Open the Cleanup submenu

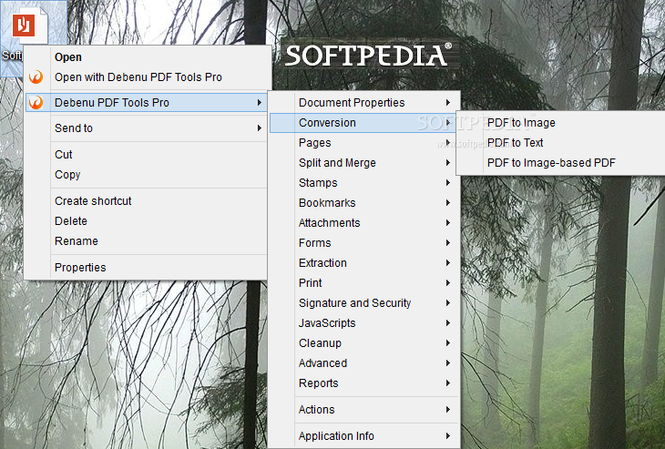click(364, 343)
